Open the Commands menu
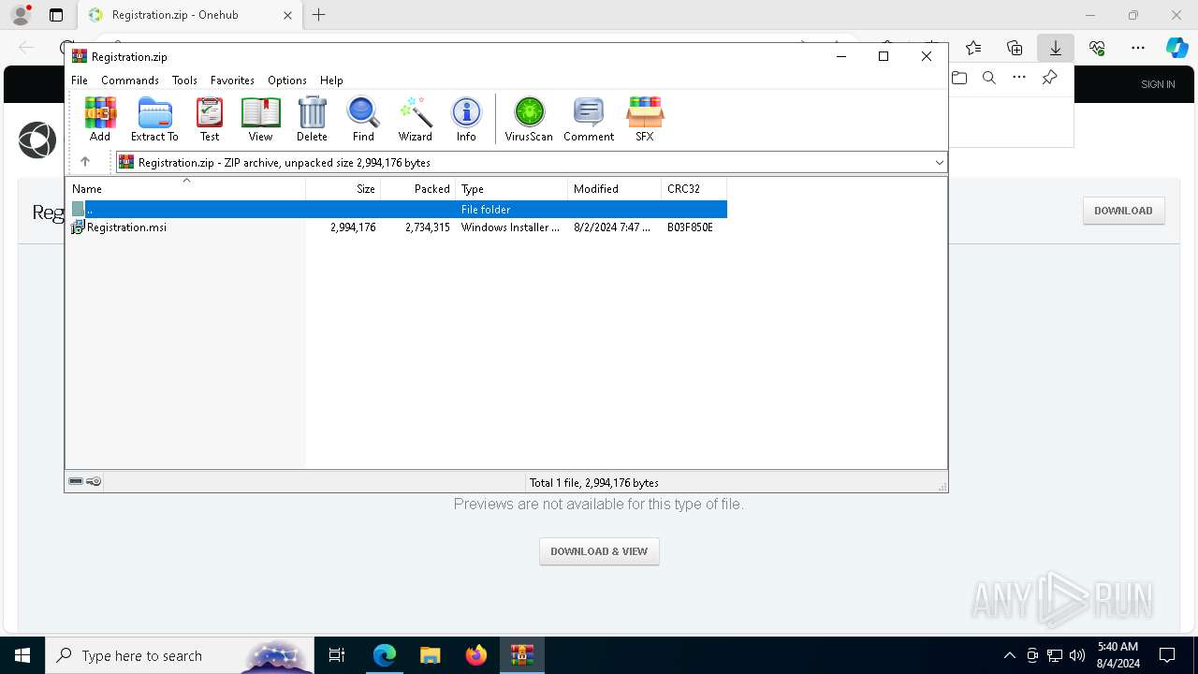Screen dimensions: 1198x674 tap(130, 81)
